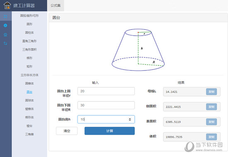This screenshot has width=228, height=157.
Task: Open the 矩形 formula
Action: (29, 66)
